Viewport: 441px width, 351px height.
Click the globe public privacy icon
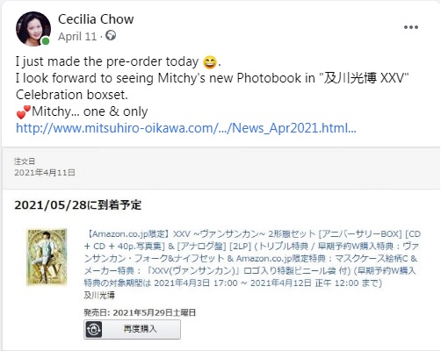(111, 36)
